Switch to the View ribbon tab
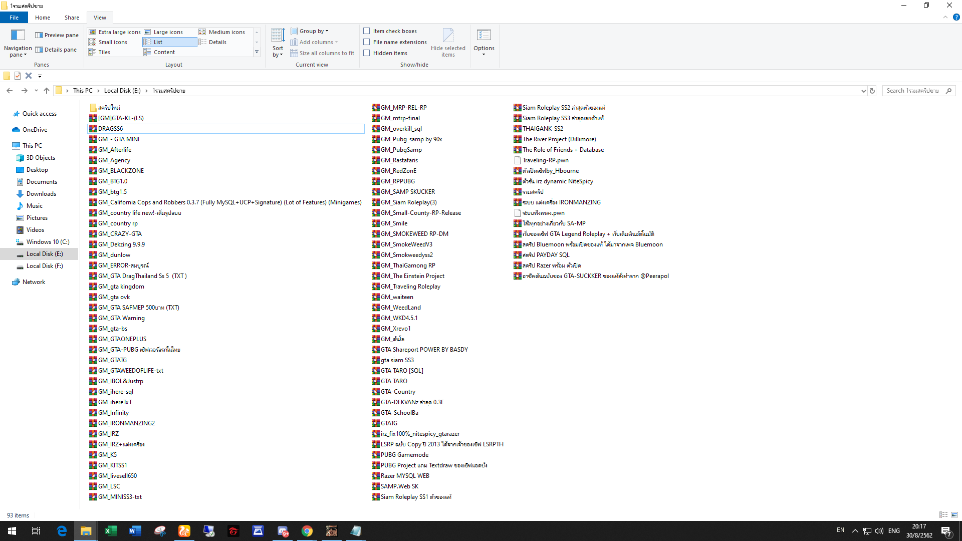Screen dimensions: 962x541 click(100, 18)
